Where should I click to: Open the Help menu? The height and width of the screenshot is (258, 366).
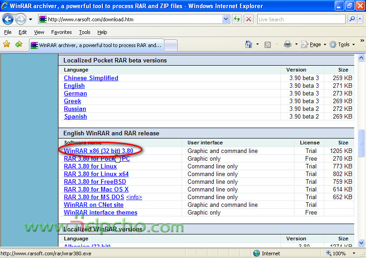[102, 32]
